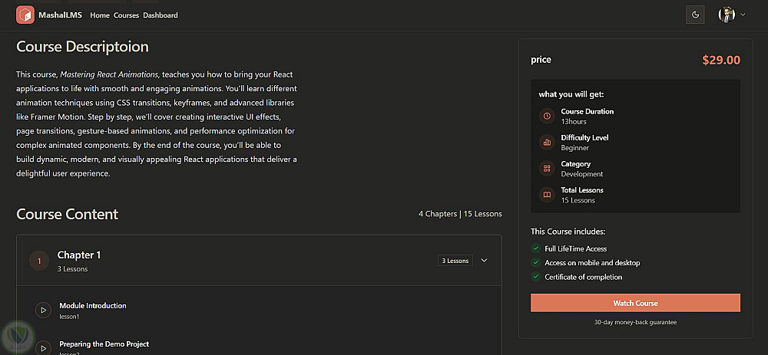Viewport: 768px width, 355px height.
Task: Click the 3 Lessons badge in Chapter 1
Action: (x=455, y=261)
